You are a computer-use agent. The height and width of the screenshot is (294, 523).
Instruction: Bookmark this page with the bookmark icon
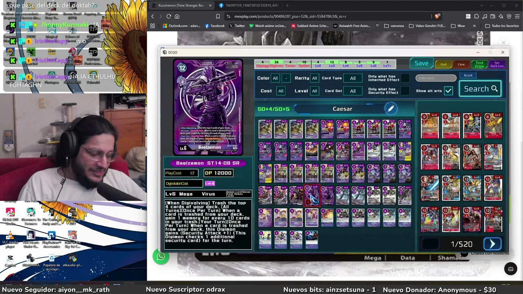[x=218, y=16]
